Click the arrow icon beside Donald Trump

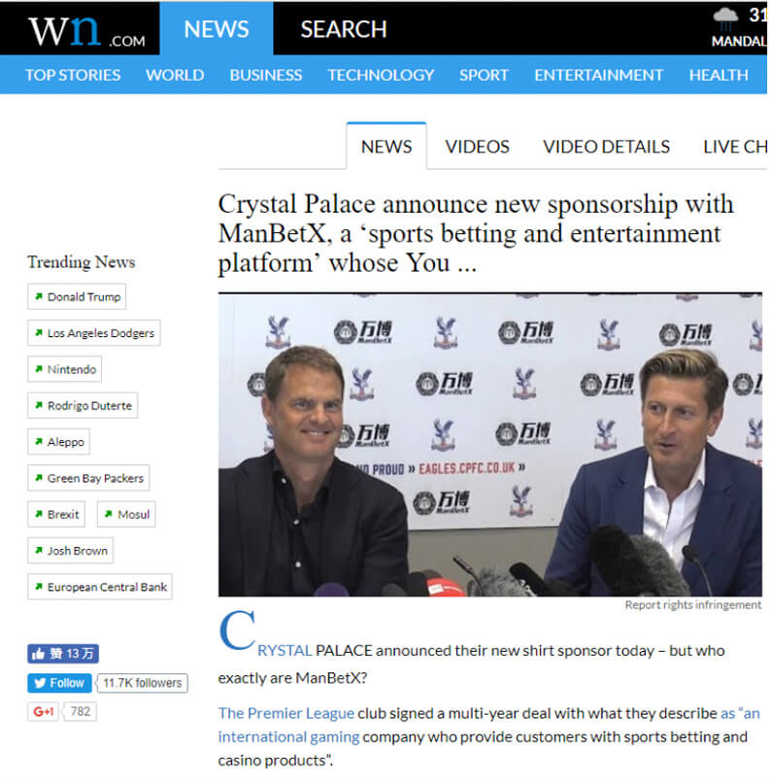click(x=38, y=296)
